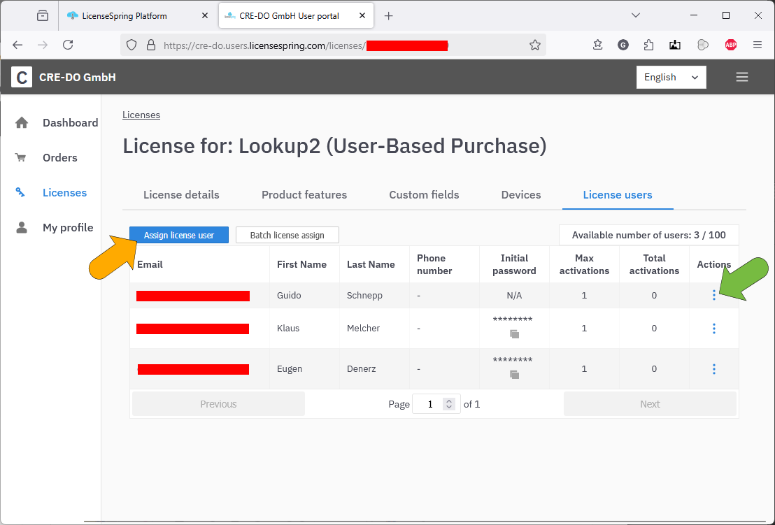
Task: Close the LicenseSpring Platform tab
Action: pos(205,16)
